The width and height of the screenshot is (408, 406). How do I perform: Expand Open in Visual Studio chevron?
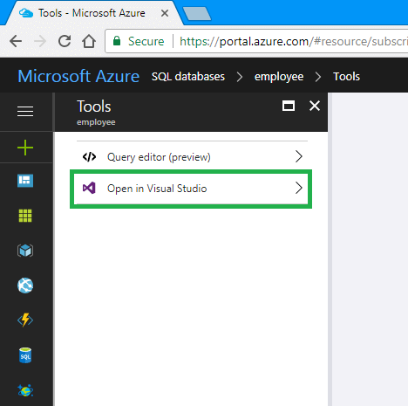click(299, 188)
